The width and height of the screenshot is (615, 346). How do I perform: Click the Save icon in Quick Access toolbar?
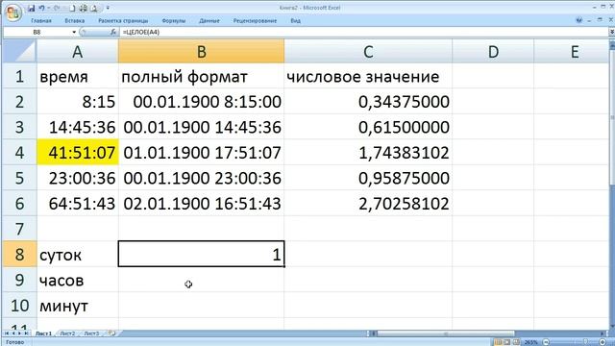[x=32, y=8]
